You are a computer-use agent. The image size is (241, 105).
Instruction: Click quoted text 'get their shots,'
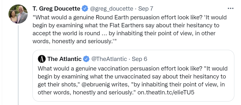58,85
